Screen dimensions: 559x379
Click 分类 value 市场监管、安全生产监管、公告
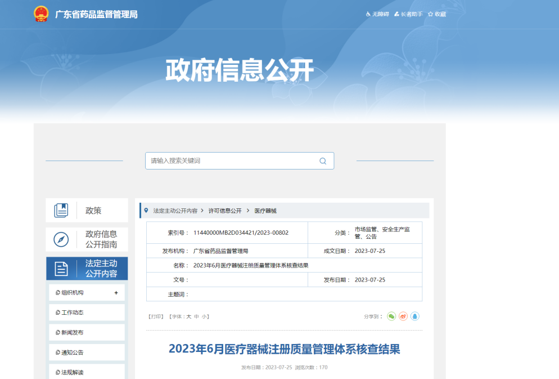coord(382,233)
